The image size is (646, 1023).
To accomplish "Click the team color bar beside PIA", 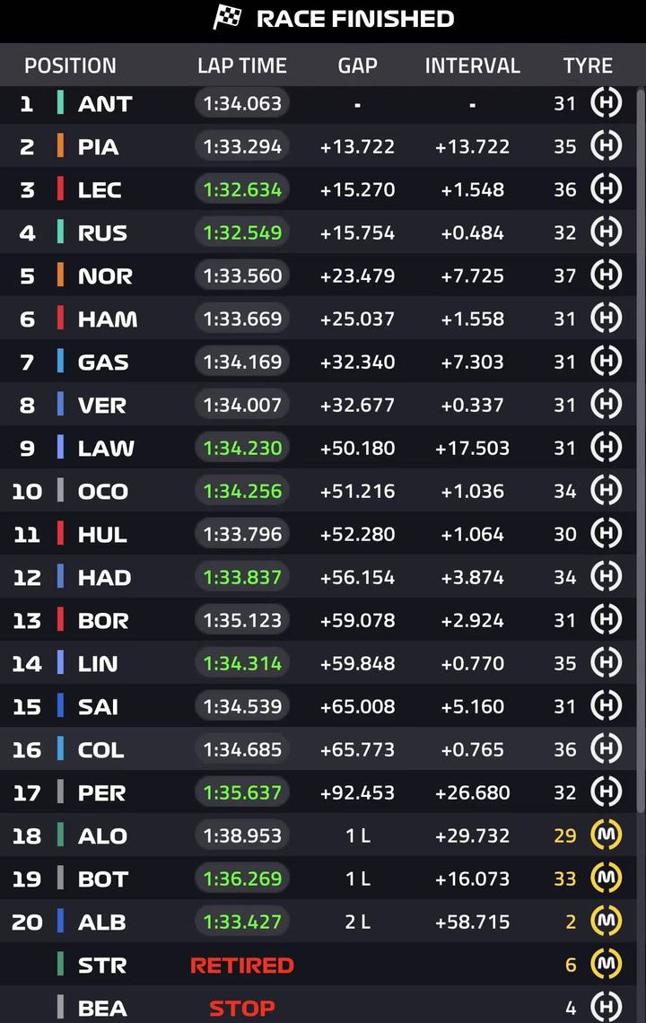I will pos(60,146).
